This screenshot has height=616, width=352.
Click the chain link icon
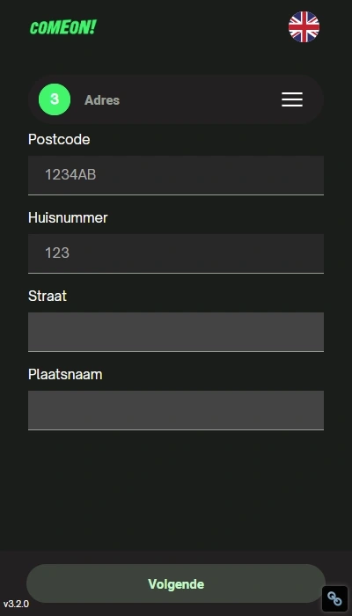point(334,598)
